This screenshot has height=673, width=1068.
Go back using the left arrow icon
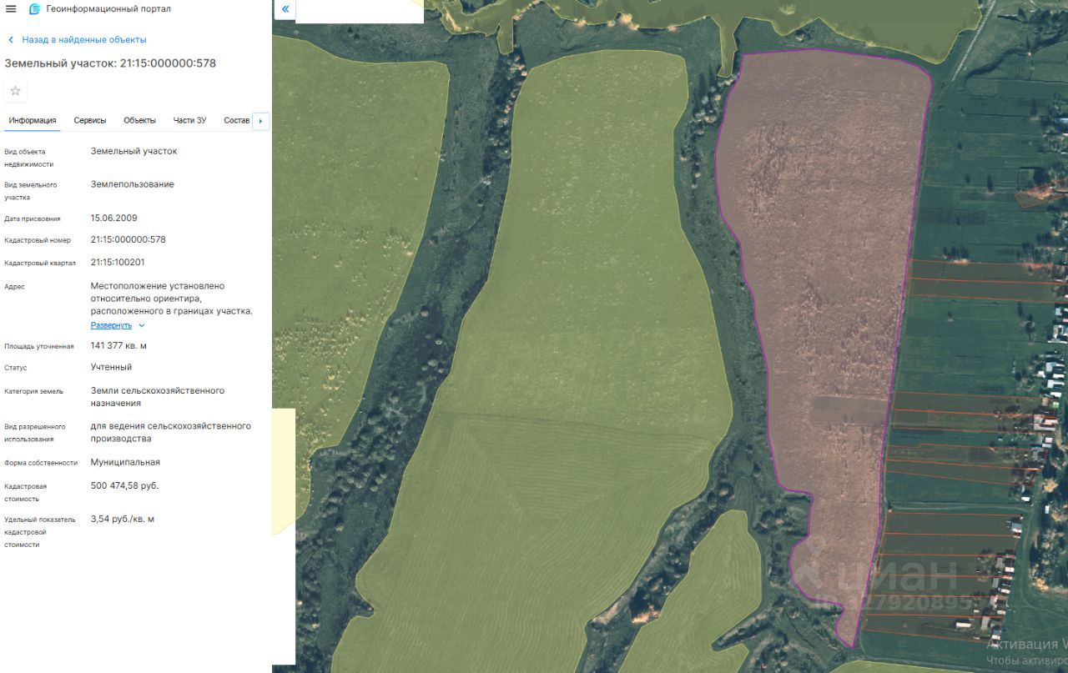click(x=11, y=40)
